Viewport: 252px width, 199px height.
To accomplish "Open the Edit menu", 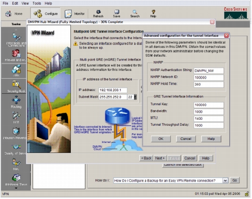I will click(x=15, y=3).
